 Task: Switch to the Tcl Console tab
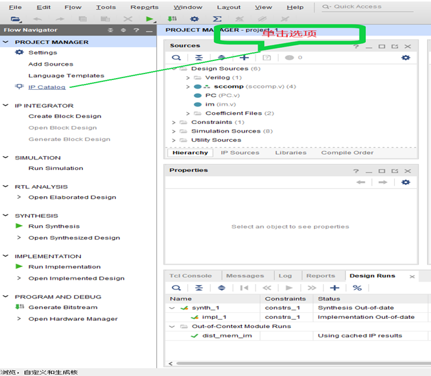[192, 276]
